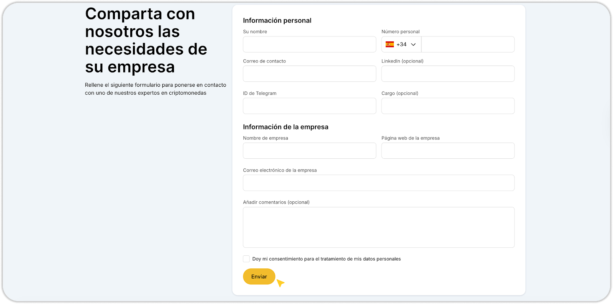Viewport: 613px width, 304px height.
Task: Click the 'Información de la empresa' heading
Action: (x=285, y=127)
